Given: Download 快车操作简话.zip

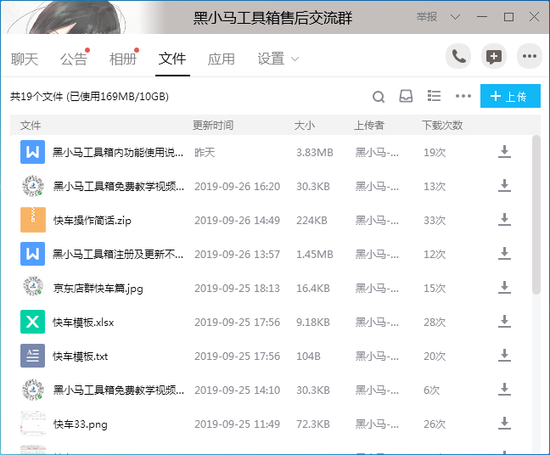Looking at the screenshot, I should pyautogui.click(x=504, y=220).
